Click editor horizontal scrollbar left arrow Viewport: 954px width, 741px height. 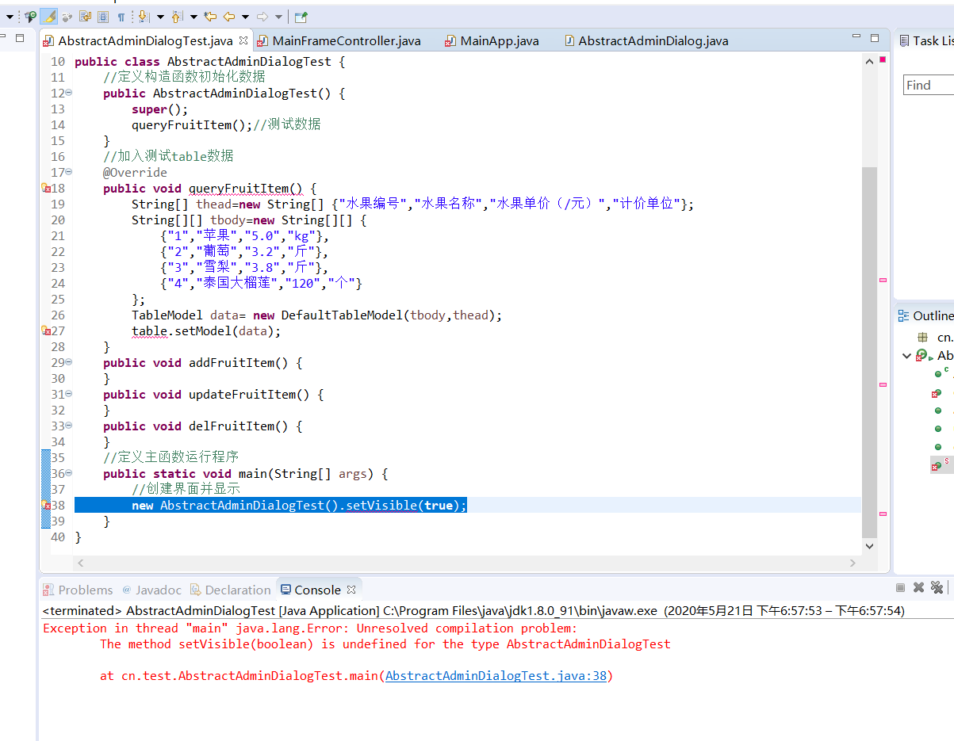coord(80,563)
